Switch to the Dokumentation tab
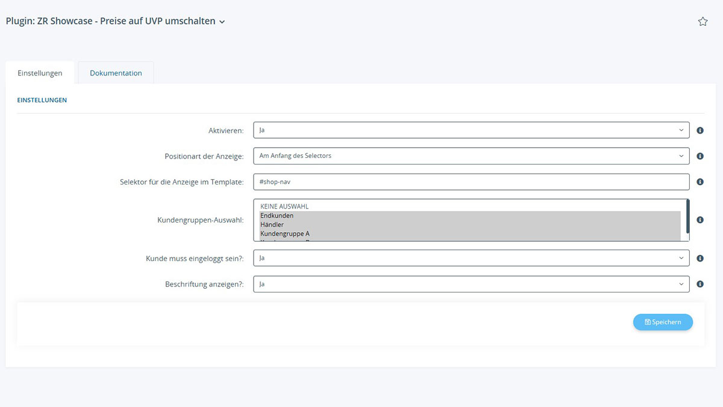Screen dimensions: 723x407 [116, 73]
